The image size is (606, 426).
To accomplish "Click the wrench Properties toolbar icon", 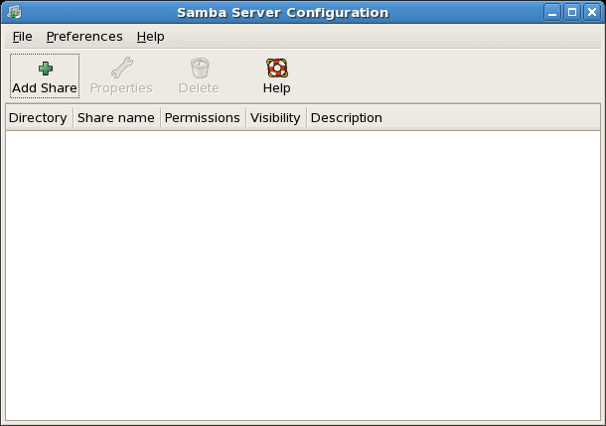I will tap(122, 68).
